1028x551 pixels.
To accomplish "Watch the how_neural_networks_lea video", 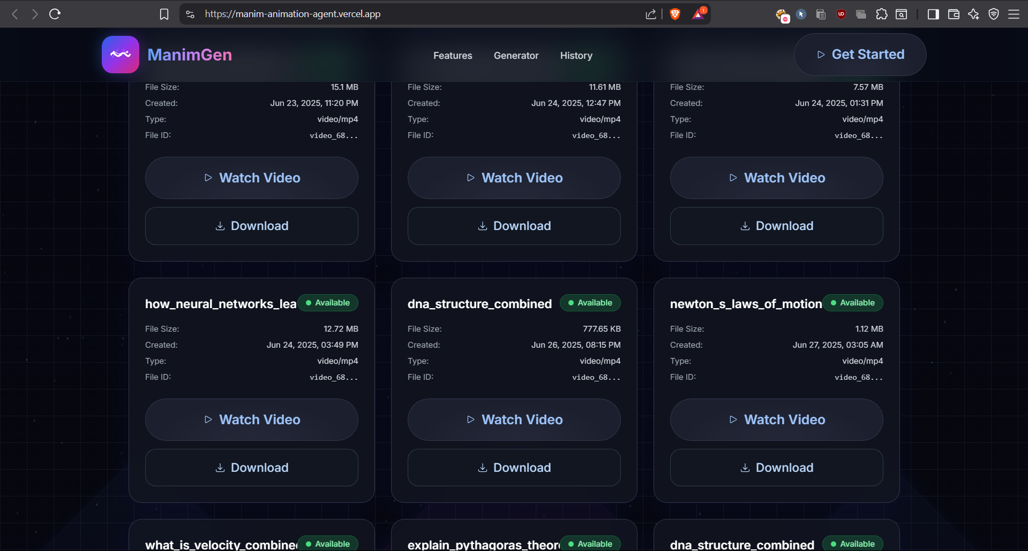I will [252, 420].
